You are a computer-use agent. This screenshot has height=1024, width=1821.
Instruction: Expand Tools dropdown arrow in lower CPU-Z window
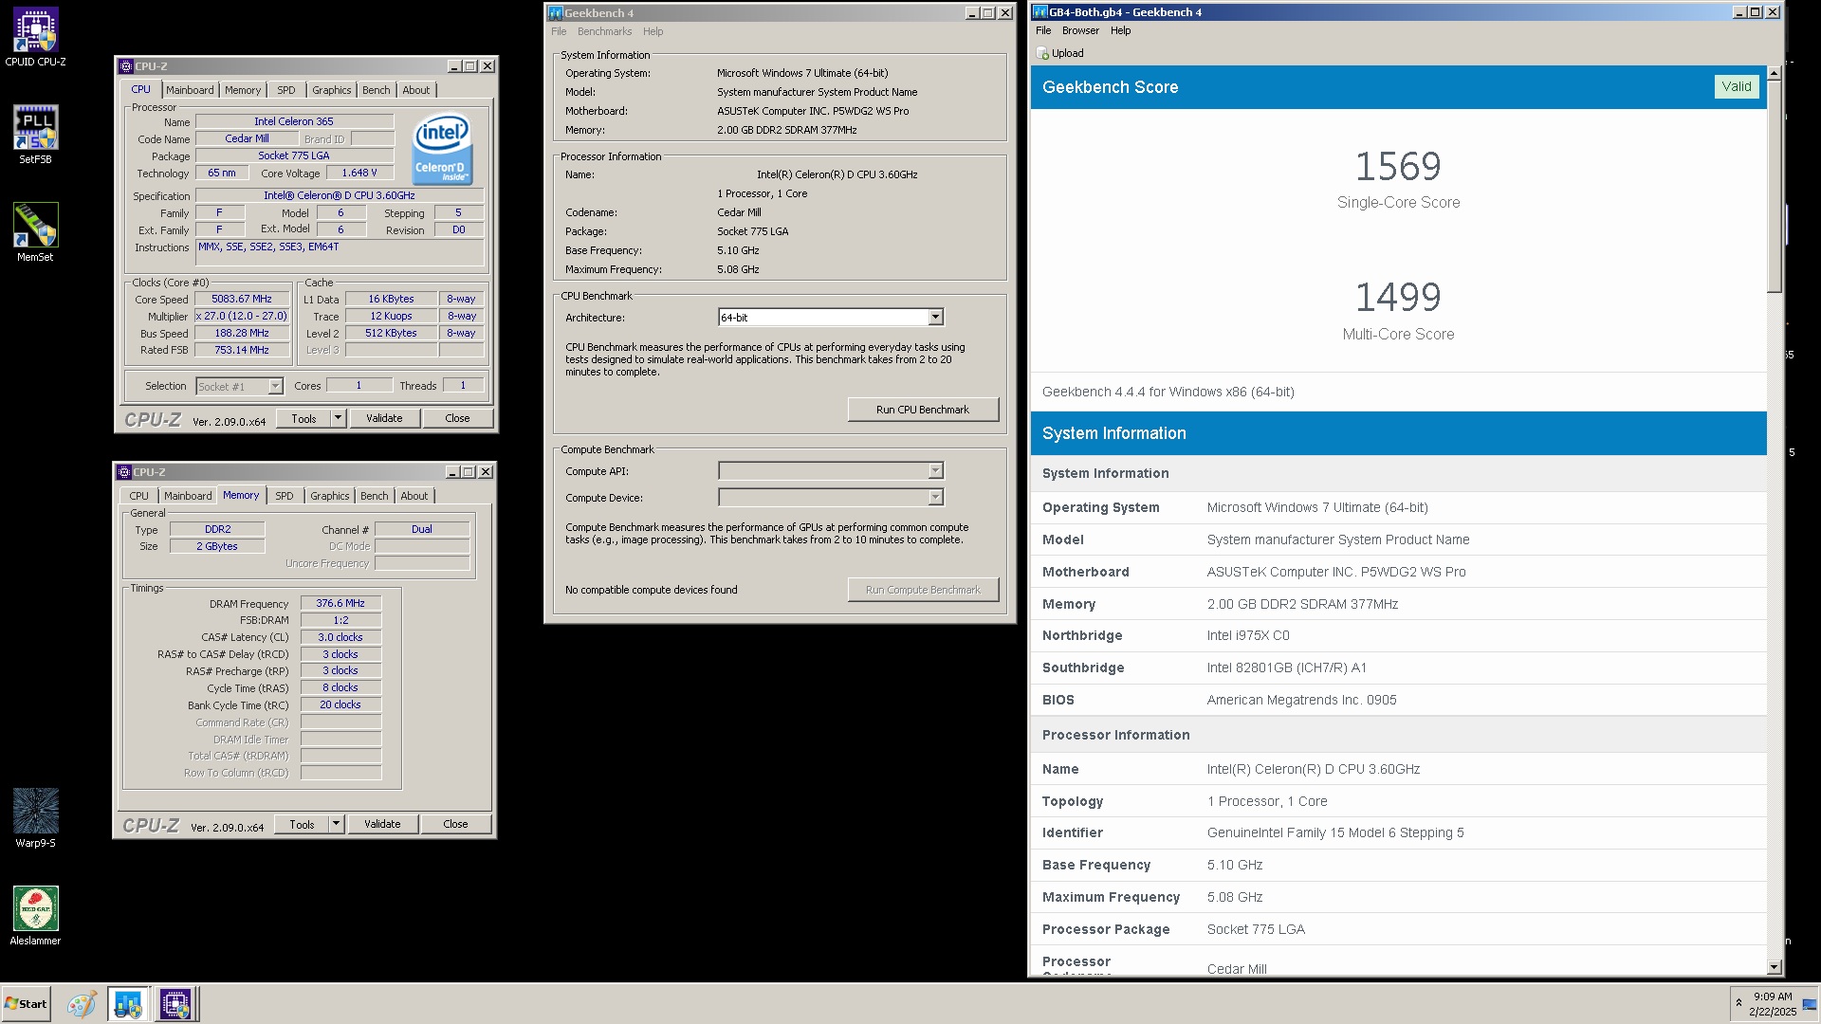tap(336, 824)
